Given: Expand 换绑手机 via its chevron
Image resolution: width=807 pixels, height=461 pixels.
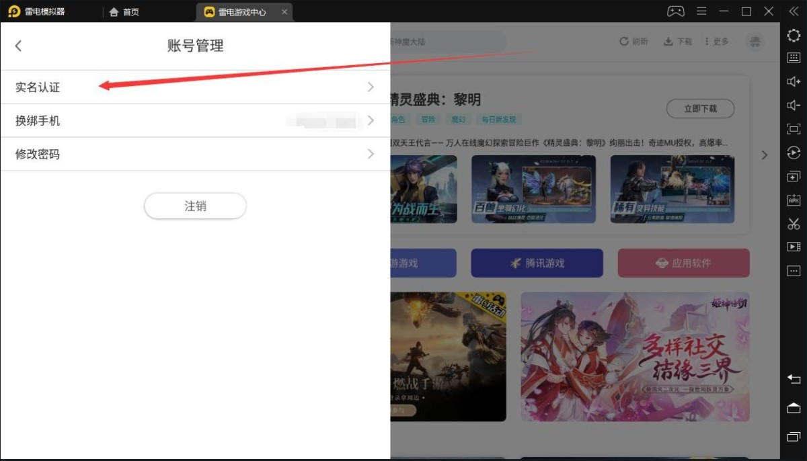Looking at the screenshot, I should 371,121.
